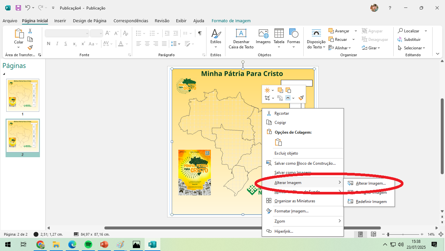Toggle left text alignment
Screen dimensions: 445x251
pos(139,43)
